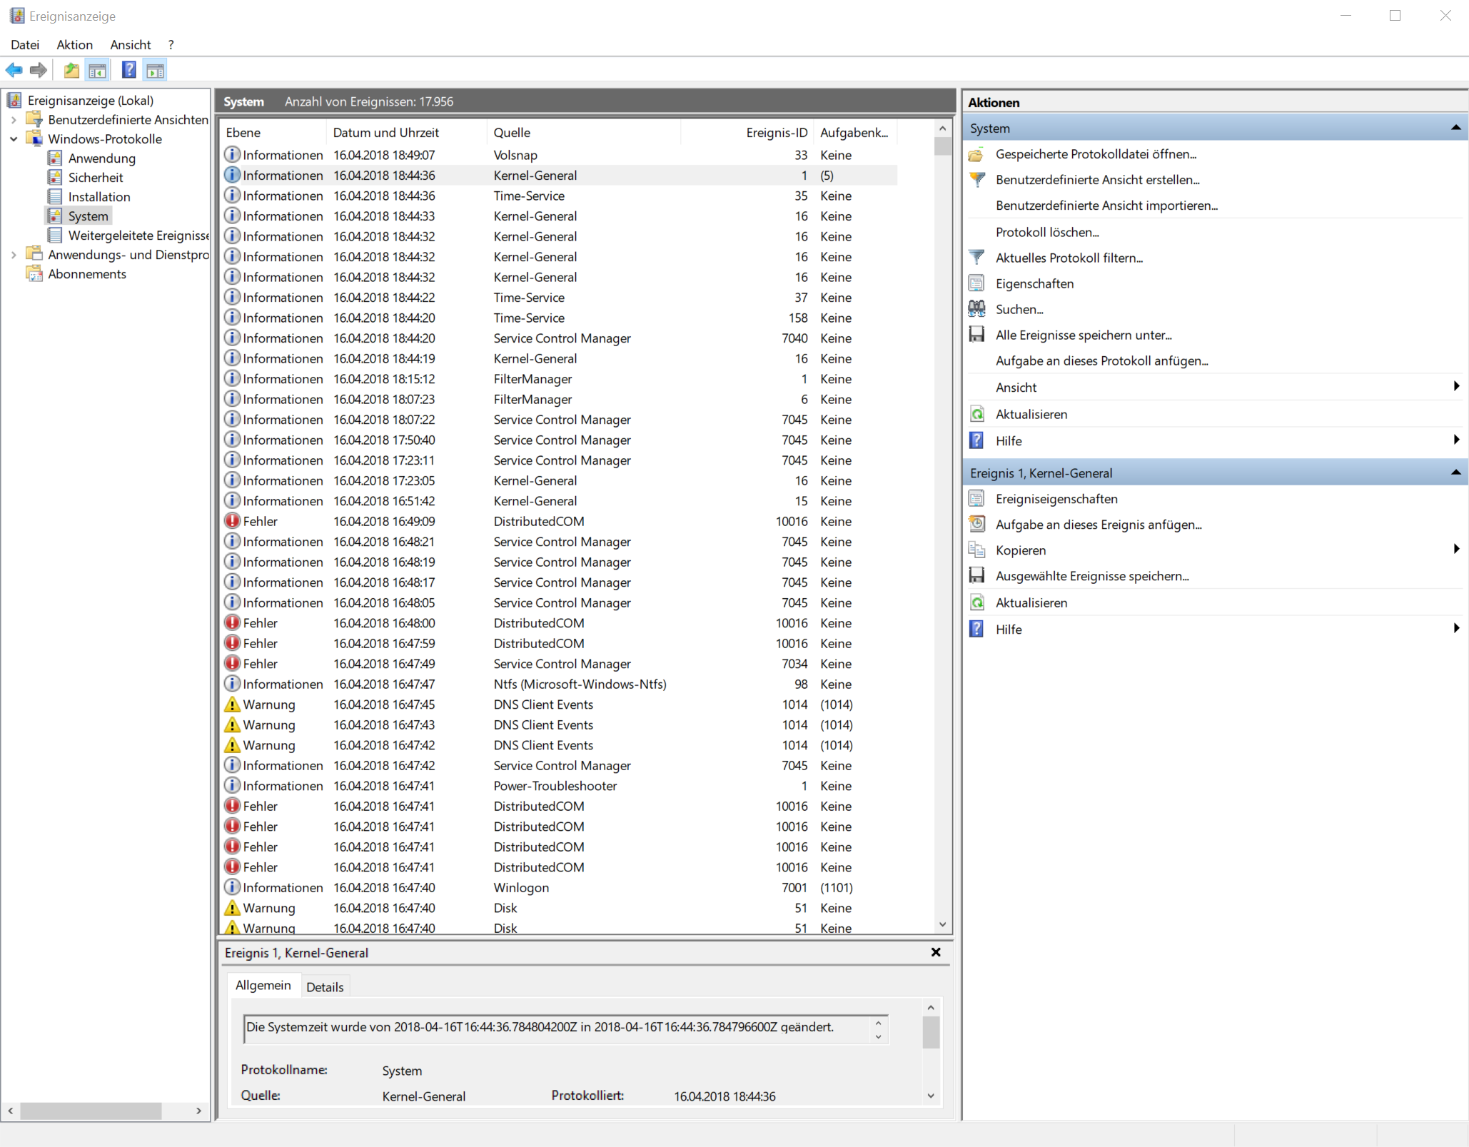Open the Kopieren submenu arrow

(1456, 549)
